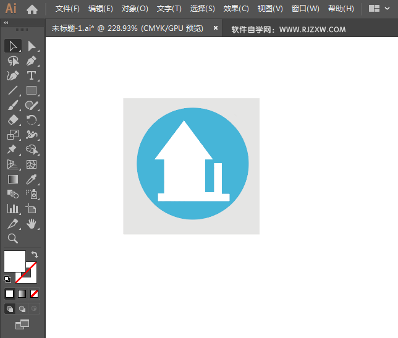The height and width of the screenshot is (338, 398).
Task: Open the 文件(F) menu
Action: 67,9
